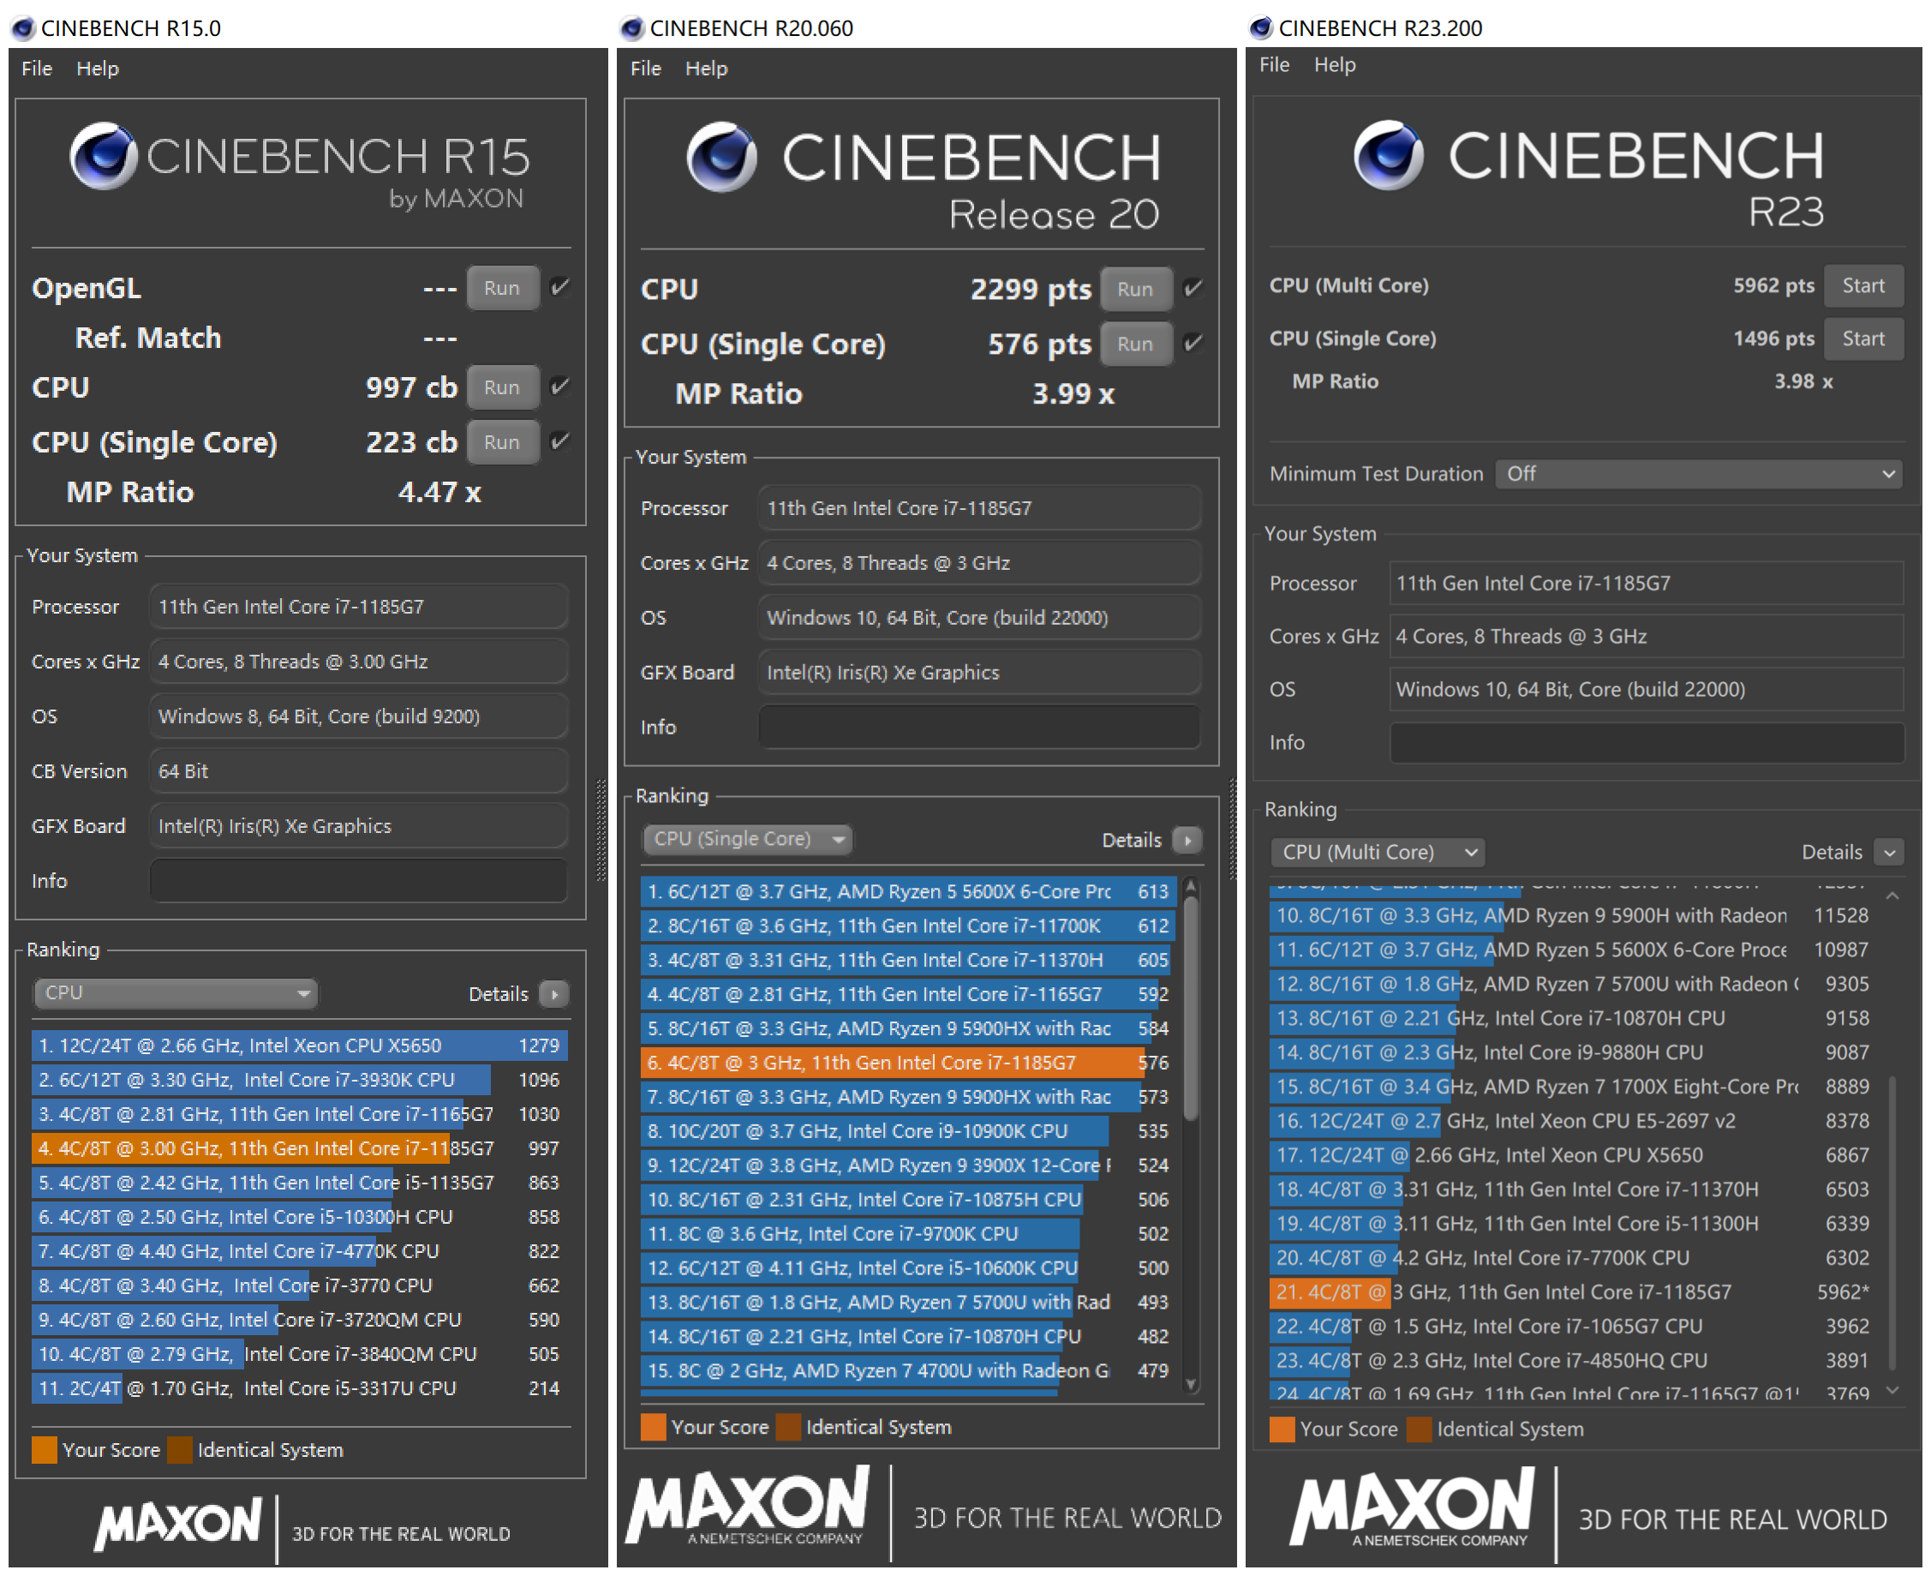Click the Cinebench R23.200 title bar icon
This screenshot has width=1931, height=1576.
click(x=1261, y=28)
